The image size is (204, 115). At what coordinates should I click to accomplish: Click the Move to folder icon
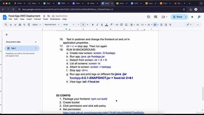[49, 16]
